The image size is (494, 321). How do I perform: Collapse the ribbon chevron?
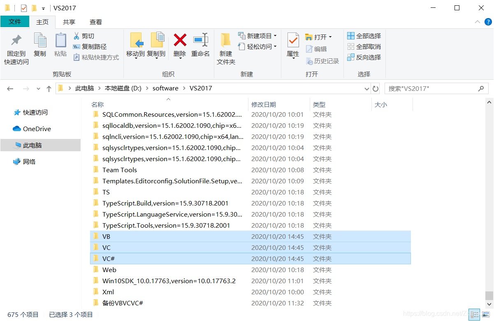coord(477,22)
